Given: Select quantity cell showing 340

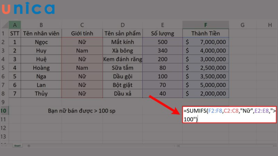Looking at the screenshot, I should tap(163, 51).
